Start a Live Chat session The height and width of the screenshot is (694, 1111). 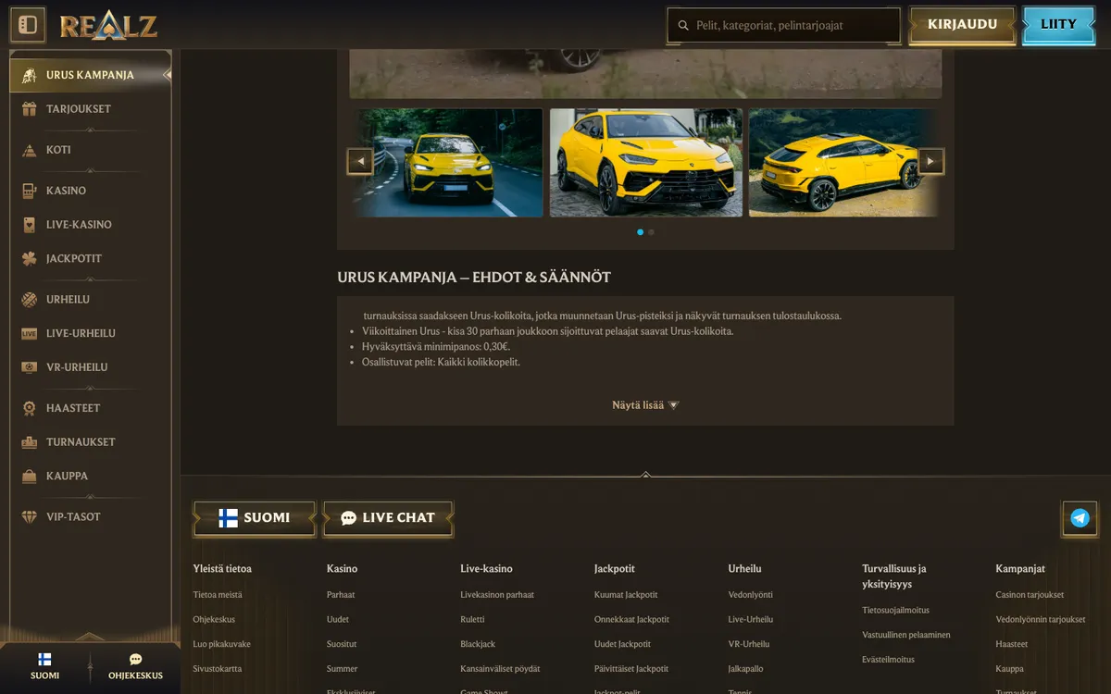(388, 518)
